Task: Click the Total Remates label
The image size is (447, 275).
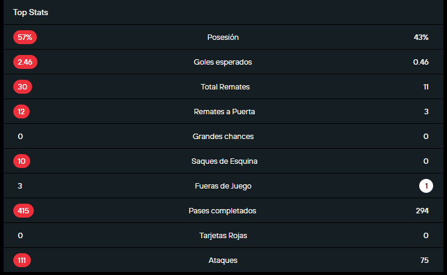Action: 225,87
